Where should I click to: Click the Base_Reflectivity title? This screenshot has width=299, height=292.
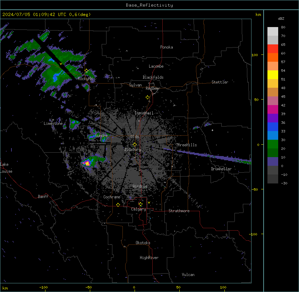[149, 5]
